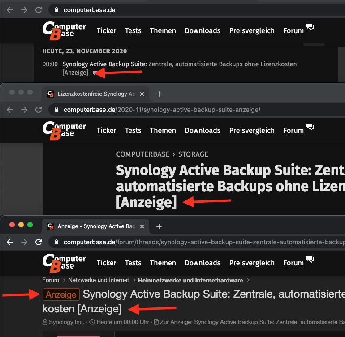Click lock icon beside forum thread URL

coord(56,242)
